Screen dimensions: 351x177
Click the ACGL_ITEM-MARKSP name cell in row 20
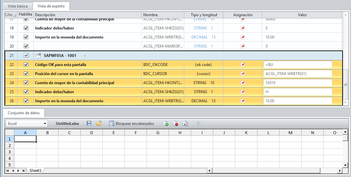pos(163,46)
